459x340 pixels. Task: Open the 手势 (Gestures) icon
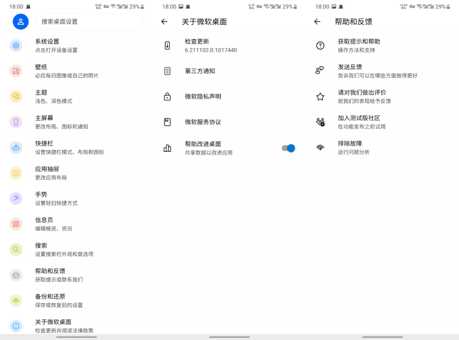pos(16,198)
